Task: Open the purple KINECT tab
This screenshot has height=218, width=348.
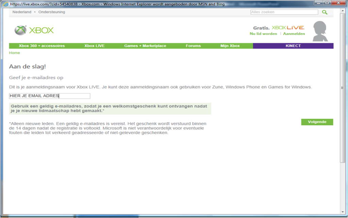Action: click(x=293, y=46)
